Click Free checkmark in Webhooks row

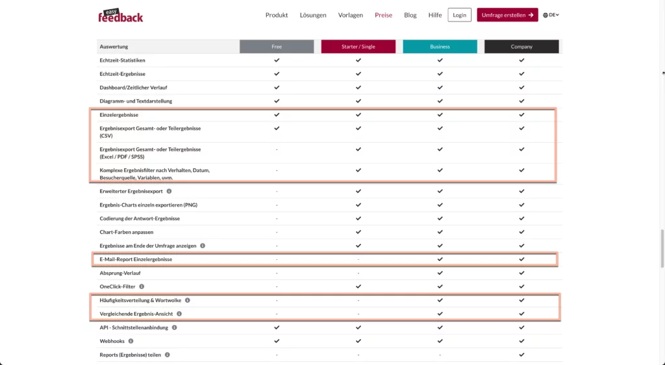(277, 341)
